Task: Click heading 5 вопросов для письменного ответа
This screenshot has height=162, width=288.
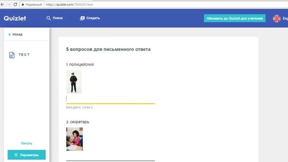Action: (x=108, y=49)
